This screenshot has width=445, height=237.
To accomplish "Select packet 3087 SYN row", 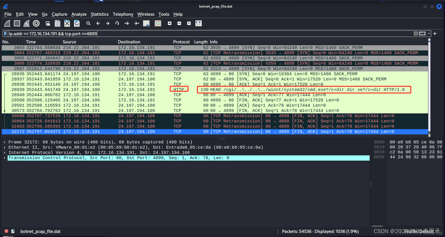I will (x=215, y=69).
